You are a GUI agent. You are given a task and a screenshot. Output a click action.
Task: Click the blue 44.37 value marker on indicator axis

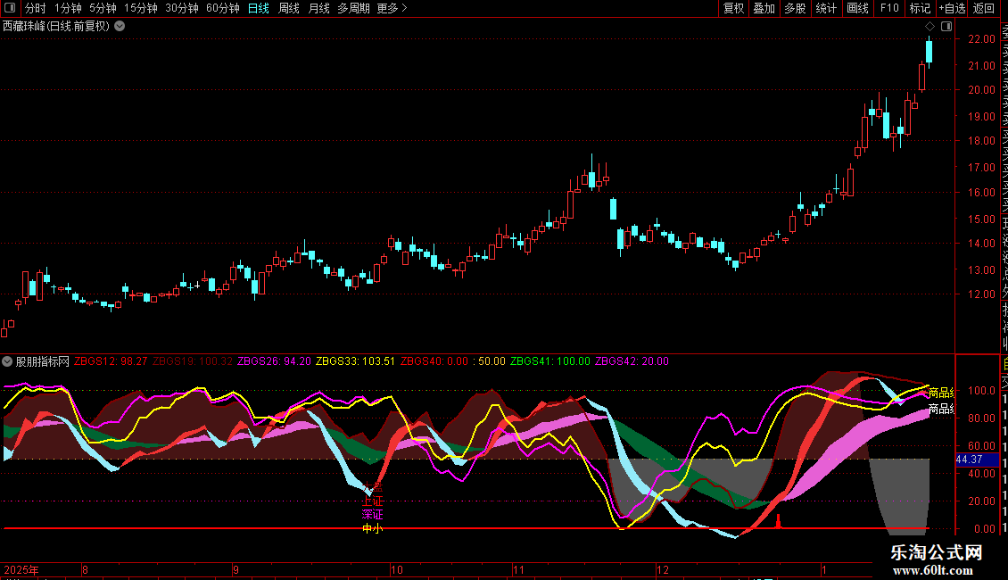969,459
